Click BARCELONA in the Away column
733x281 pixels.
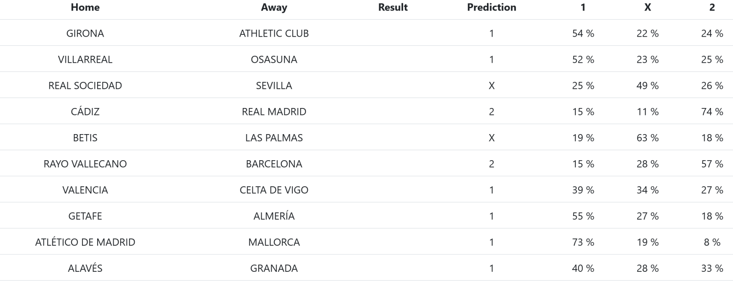(x=274, y=164)
